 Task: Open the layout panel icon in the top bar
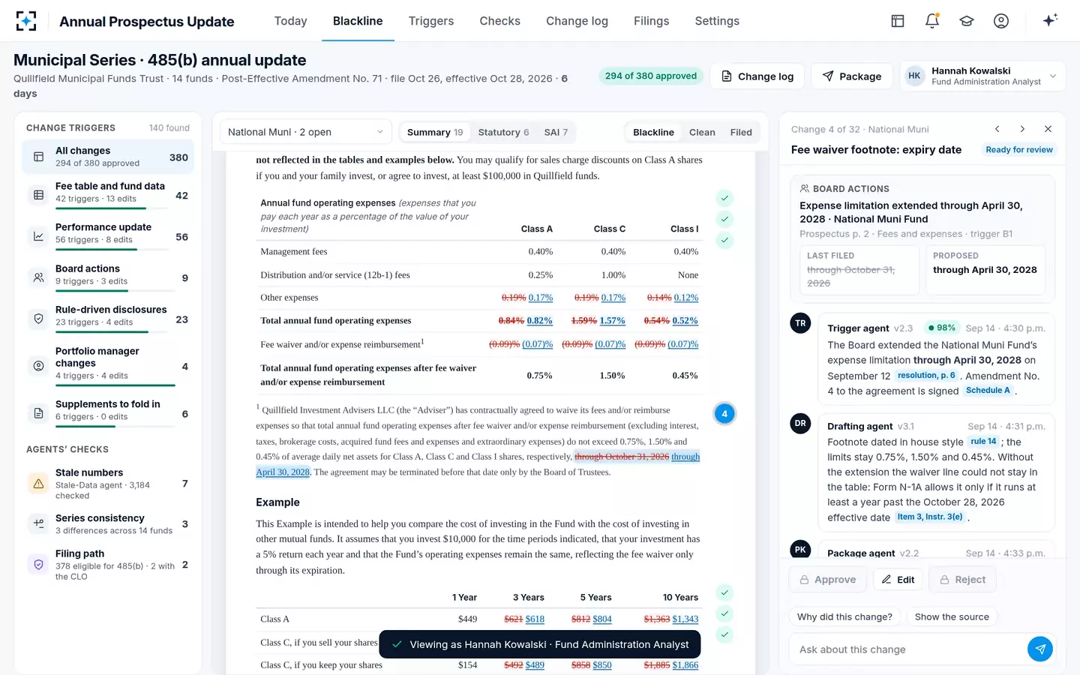(898, 21)
